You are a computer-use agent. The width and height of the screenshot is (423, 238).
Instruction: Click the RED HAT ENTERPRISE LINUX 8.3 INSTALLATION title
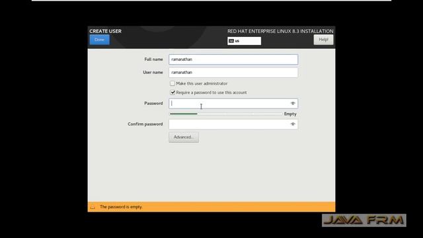click(280, 31)
